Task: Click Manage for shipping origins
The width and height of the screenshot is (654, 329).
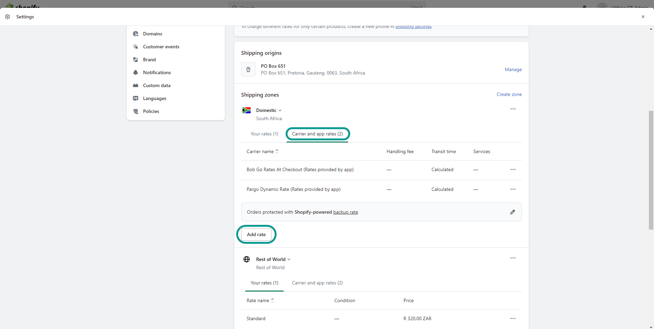Action: [513, 69]
